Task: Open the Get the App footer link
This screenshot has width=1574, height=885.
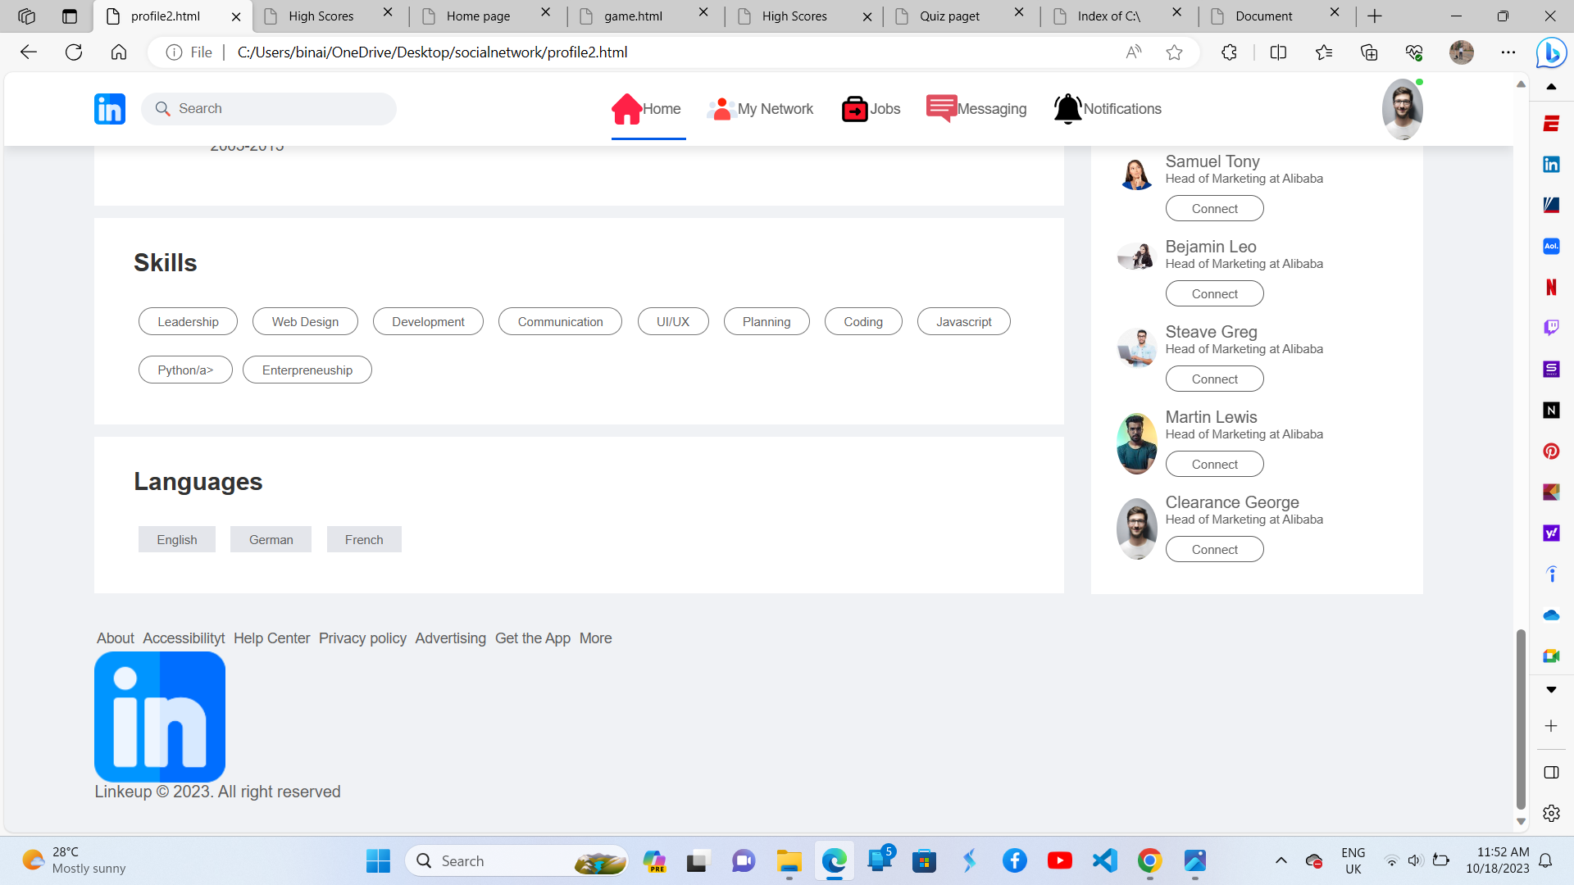Action: coord(533,638)
